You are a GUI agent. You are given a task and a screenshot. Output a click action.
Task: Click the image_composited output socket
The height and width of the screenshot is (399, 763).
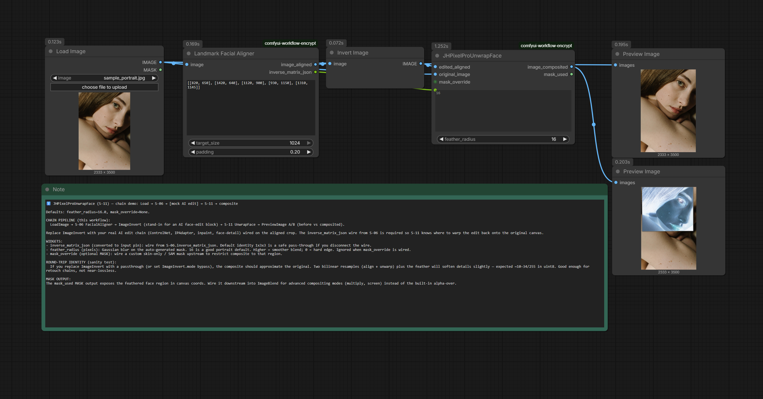(572, 67)
